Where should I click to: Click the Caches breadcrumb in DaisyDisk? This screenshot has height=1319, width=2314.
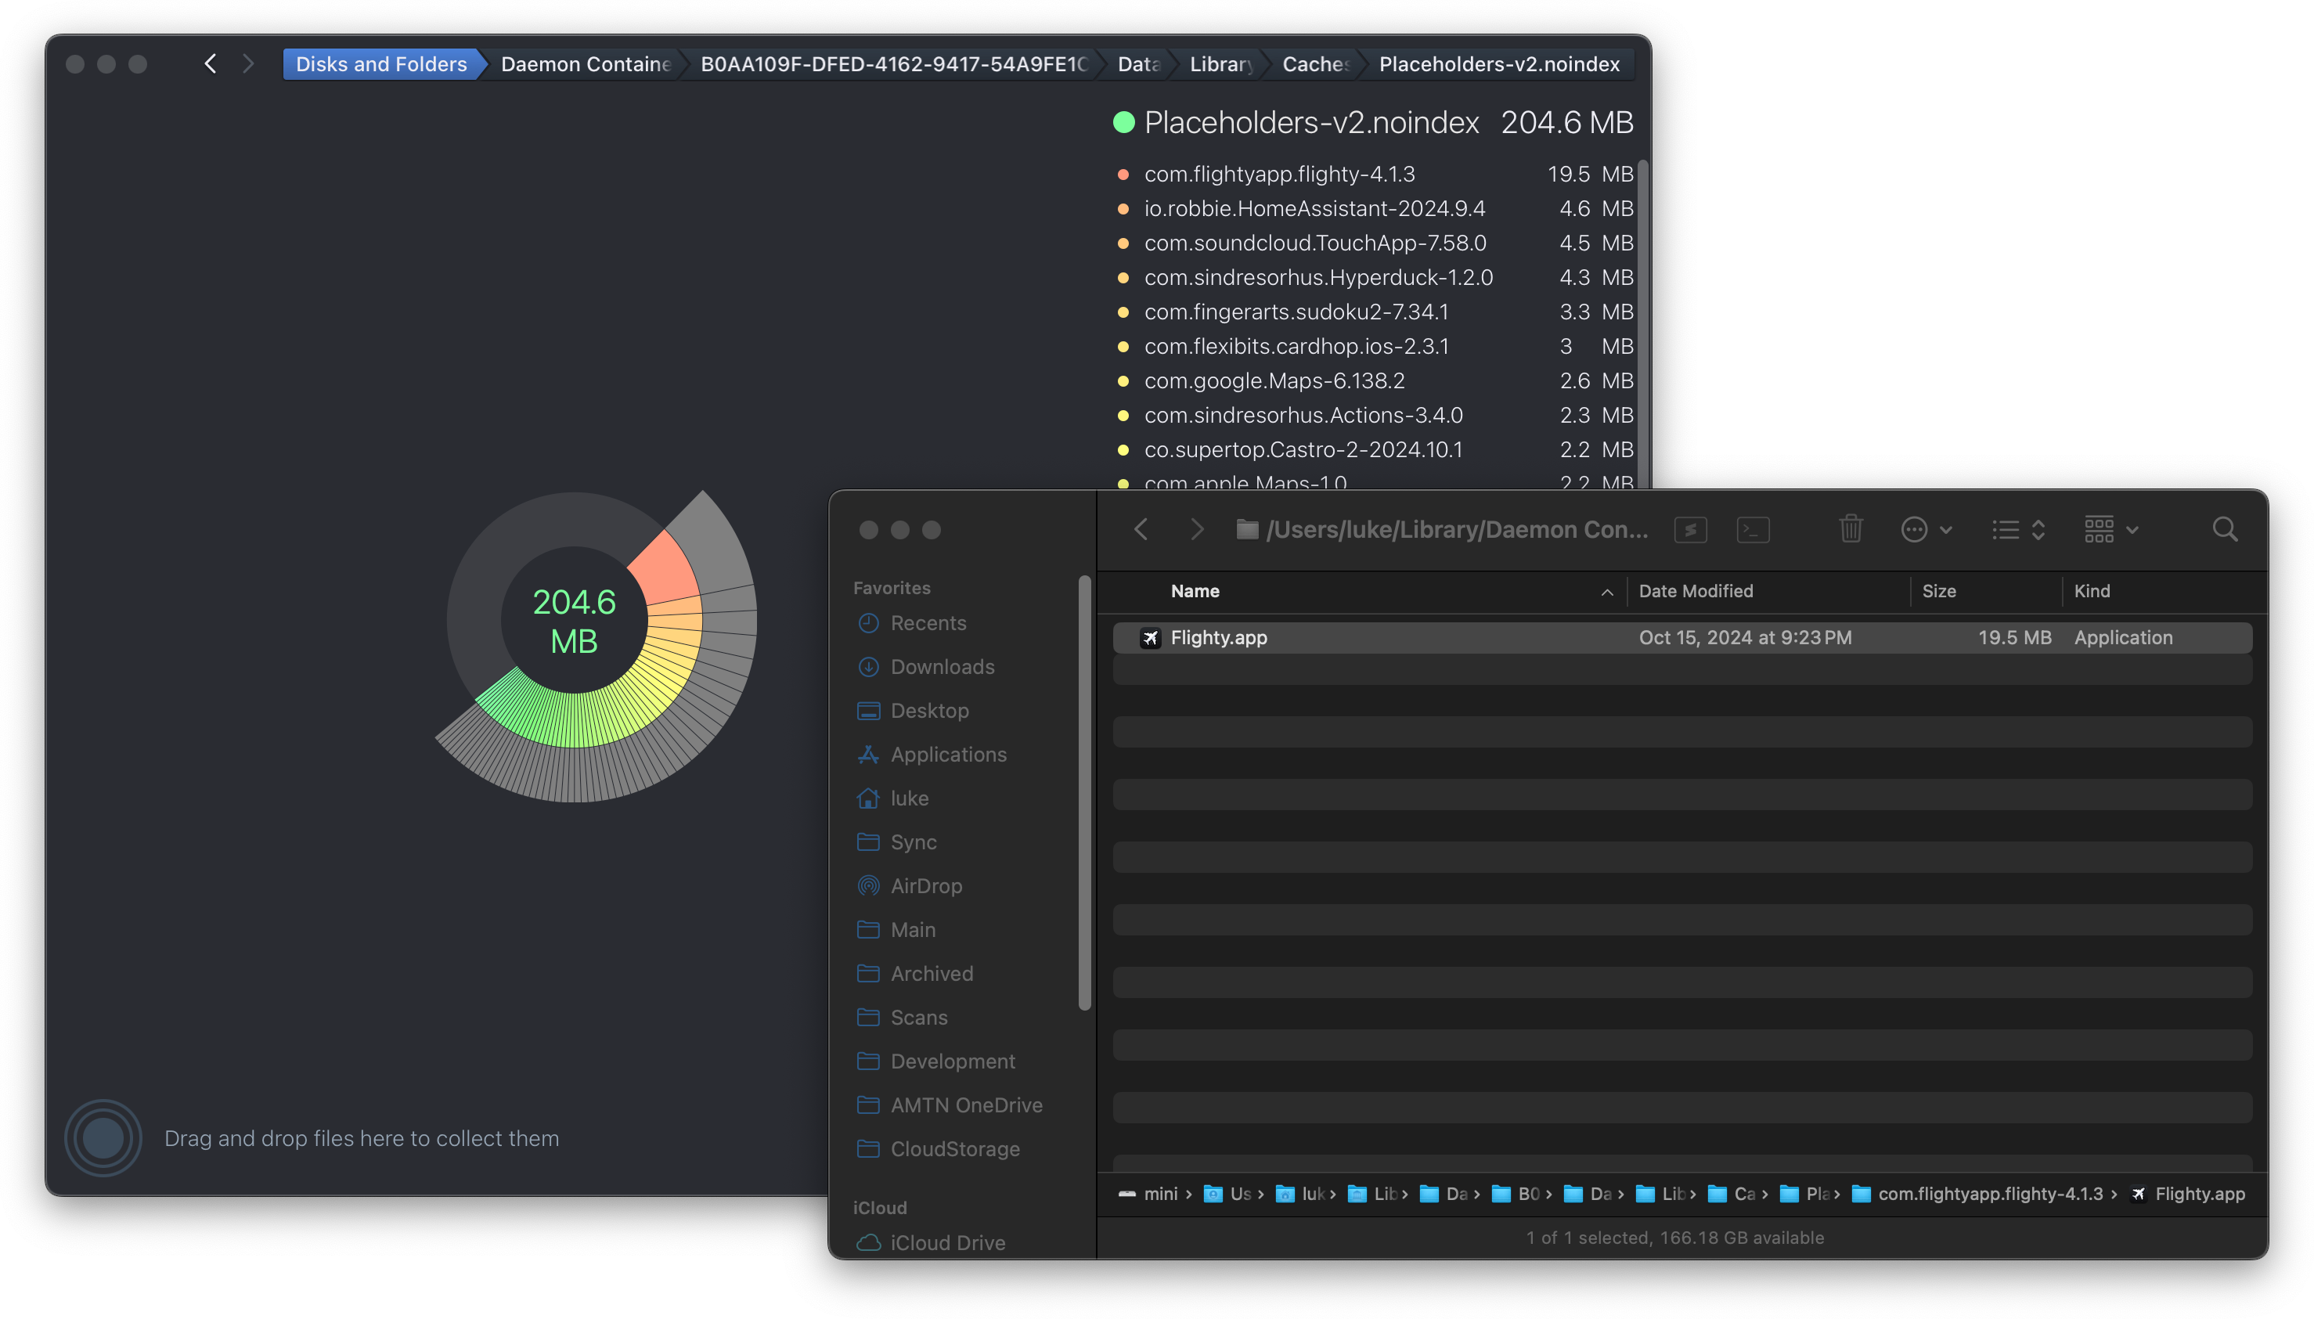[1315, 64]
